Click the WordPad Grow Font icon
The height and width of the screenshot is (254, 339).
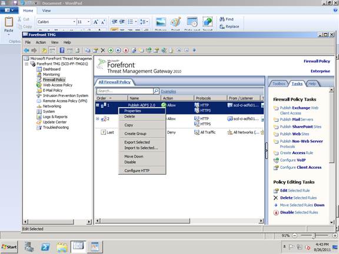pos(95,22)
